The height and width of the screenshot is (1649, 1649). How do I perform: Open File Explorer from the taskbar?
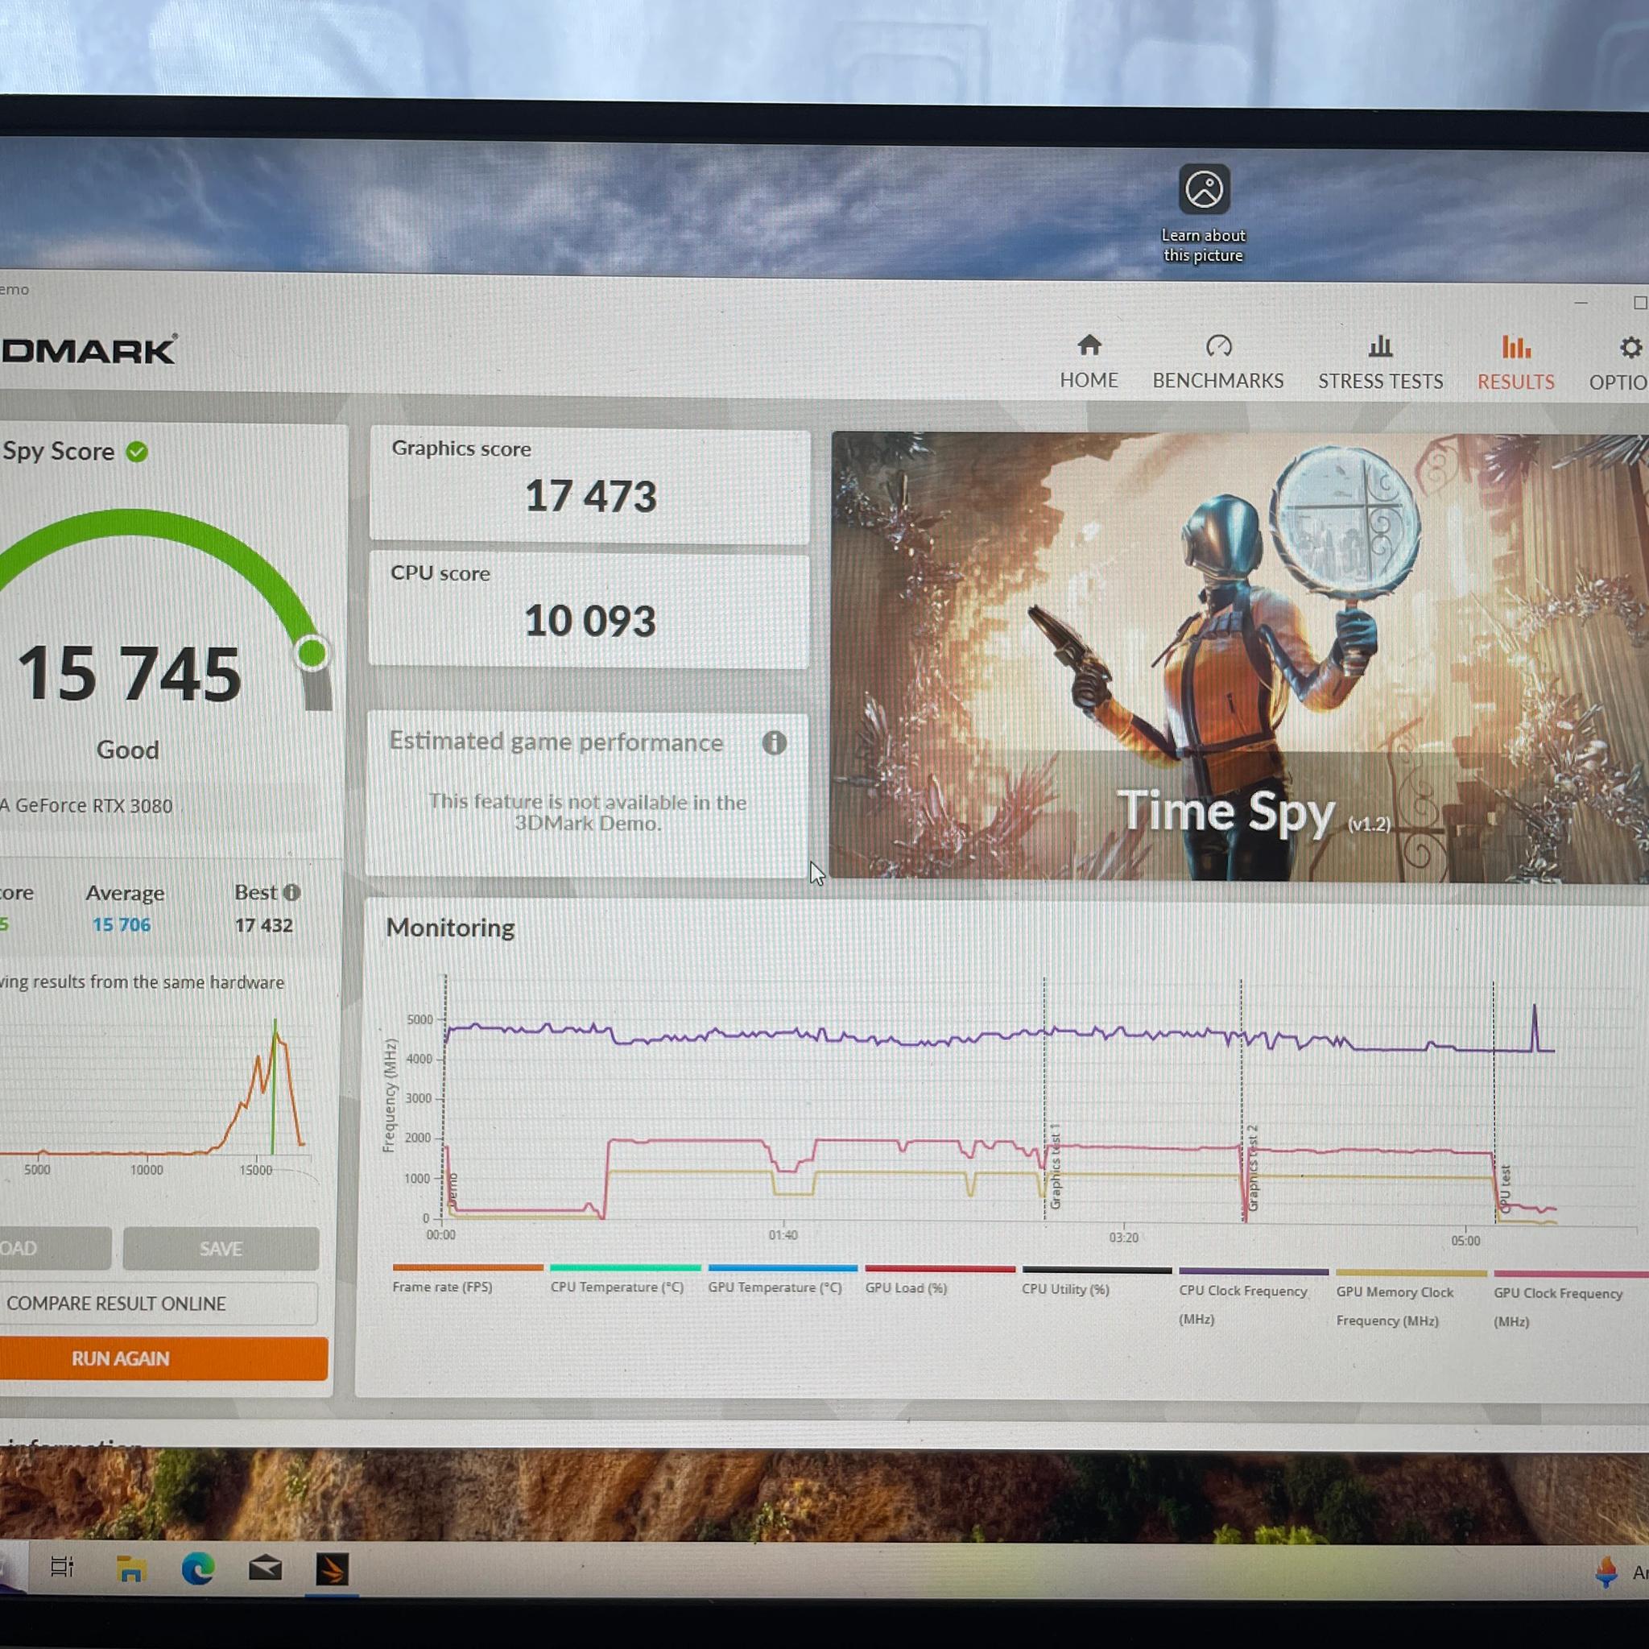(130, 1568)
